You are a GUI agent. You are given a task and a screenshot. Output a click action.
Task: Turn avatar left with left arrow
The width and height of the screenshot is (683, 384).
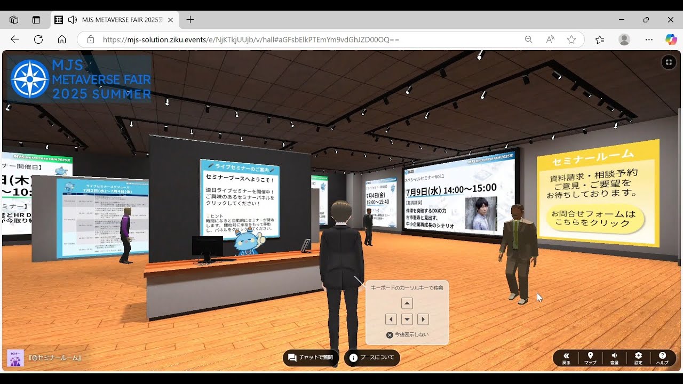(391, 319)
